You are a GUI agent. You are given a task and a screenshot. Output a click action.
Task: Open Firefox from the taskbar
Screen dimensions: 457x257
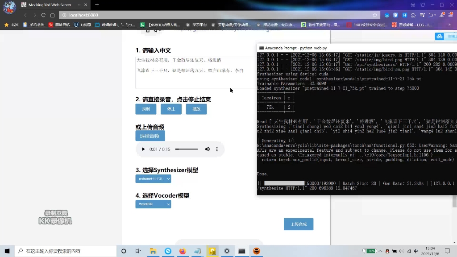[x=183, y=251]
